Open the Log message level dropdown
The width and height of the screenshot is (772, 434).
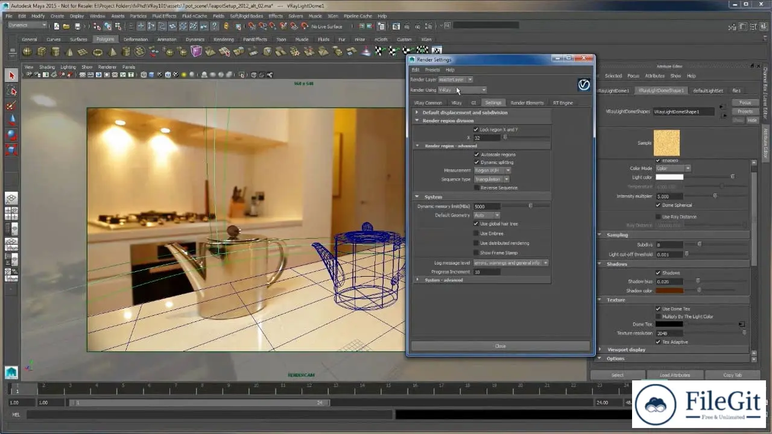click(511, 263)
